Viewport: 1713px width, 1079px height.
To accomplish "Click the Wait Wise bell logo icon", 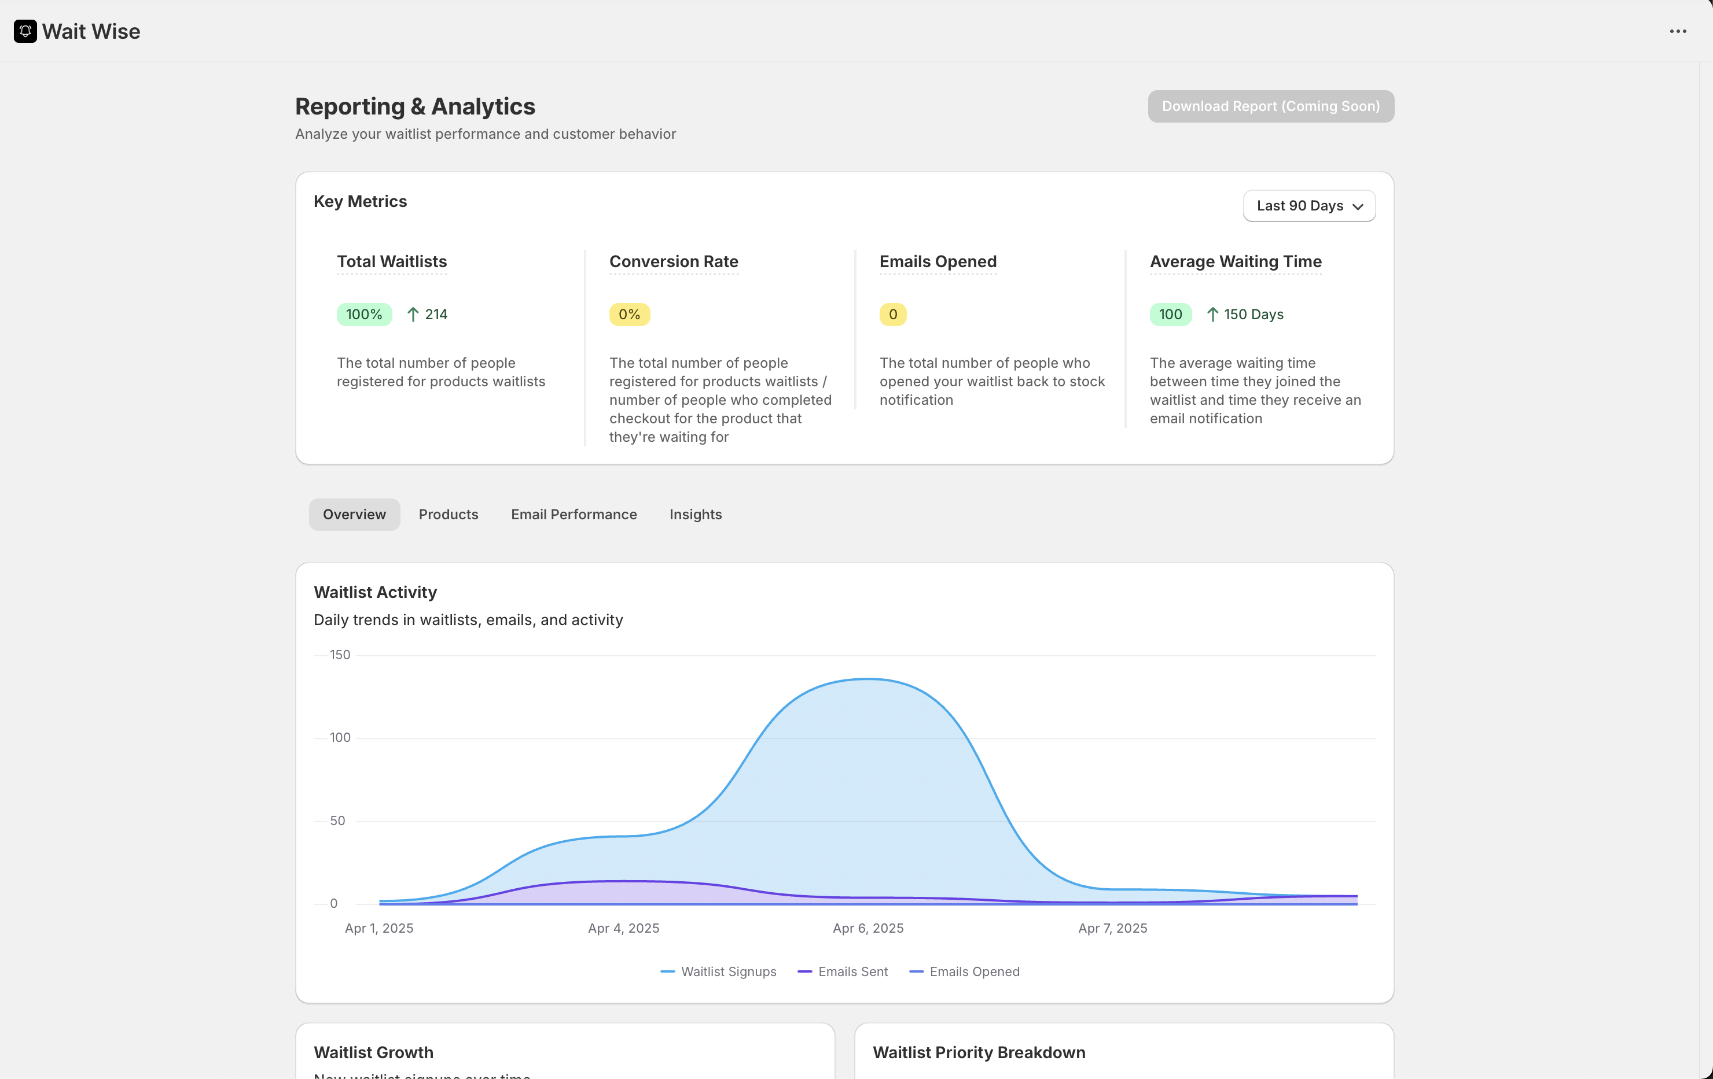I will [x=25, y=31].
